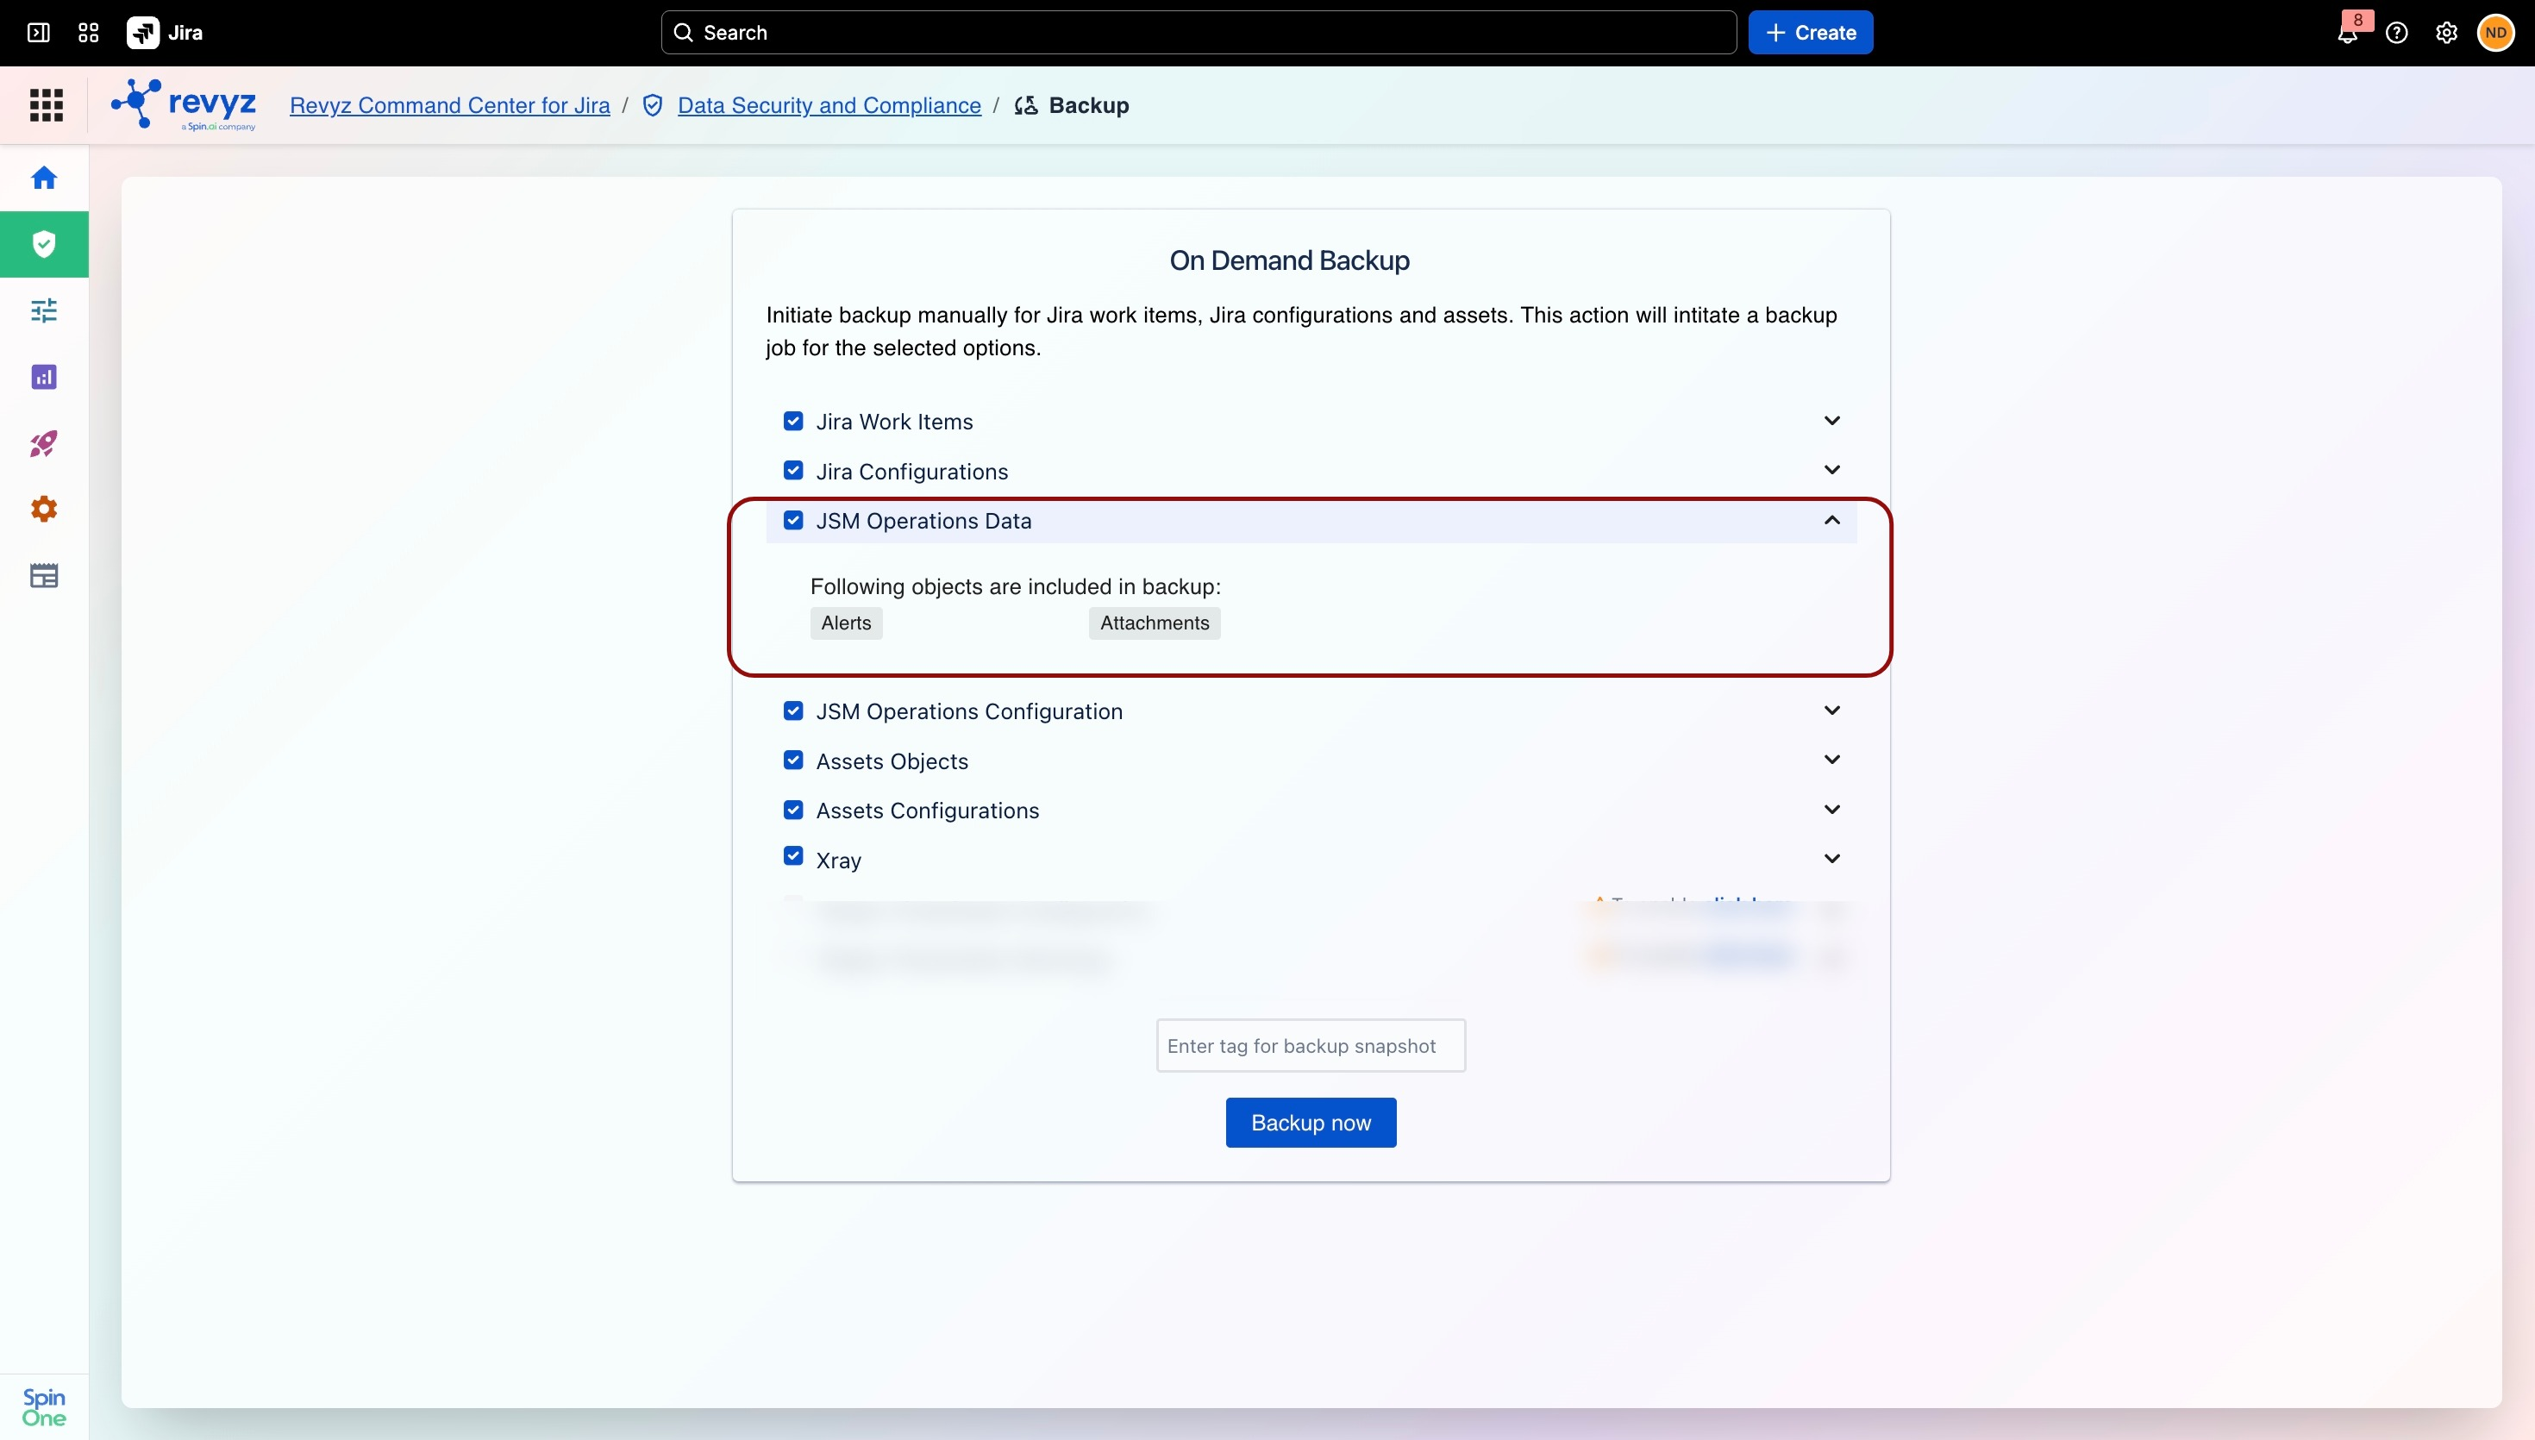Image resolution: width=2535 pixels, height=1440 pixels.
Task: Click the Xray label
Action: (x=840, y=861)
